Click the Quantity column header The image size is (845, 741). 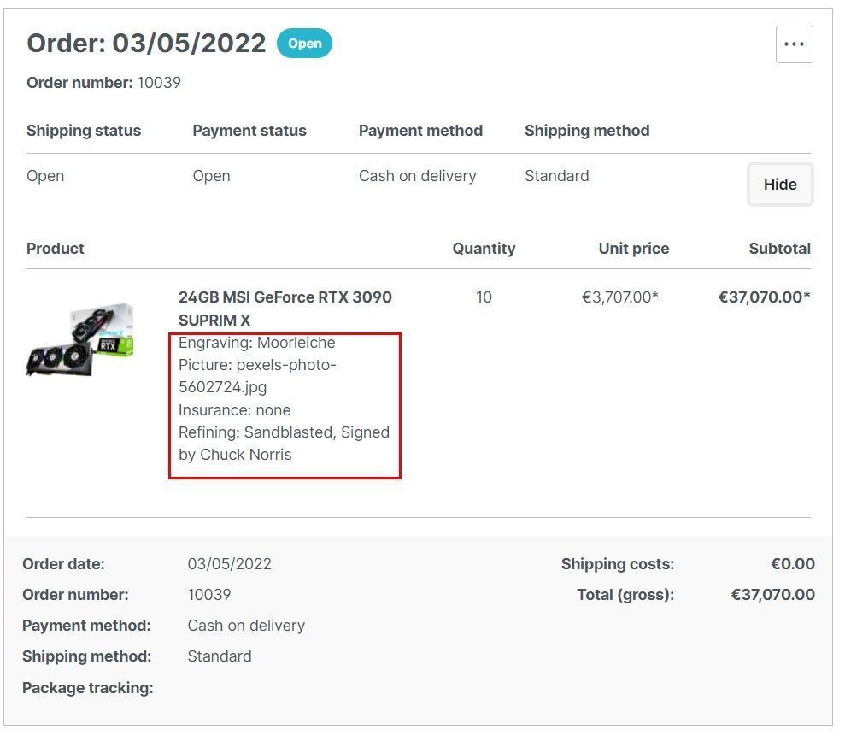pyautogui.click(x=484, y=249)
